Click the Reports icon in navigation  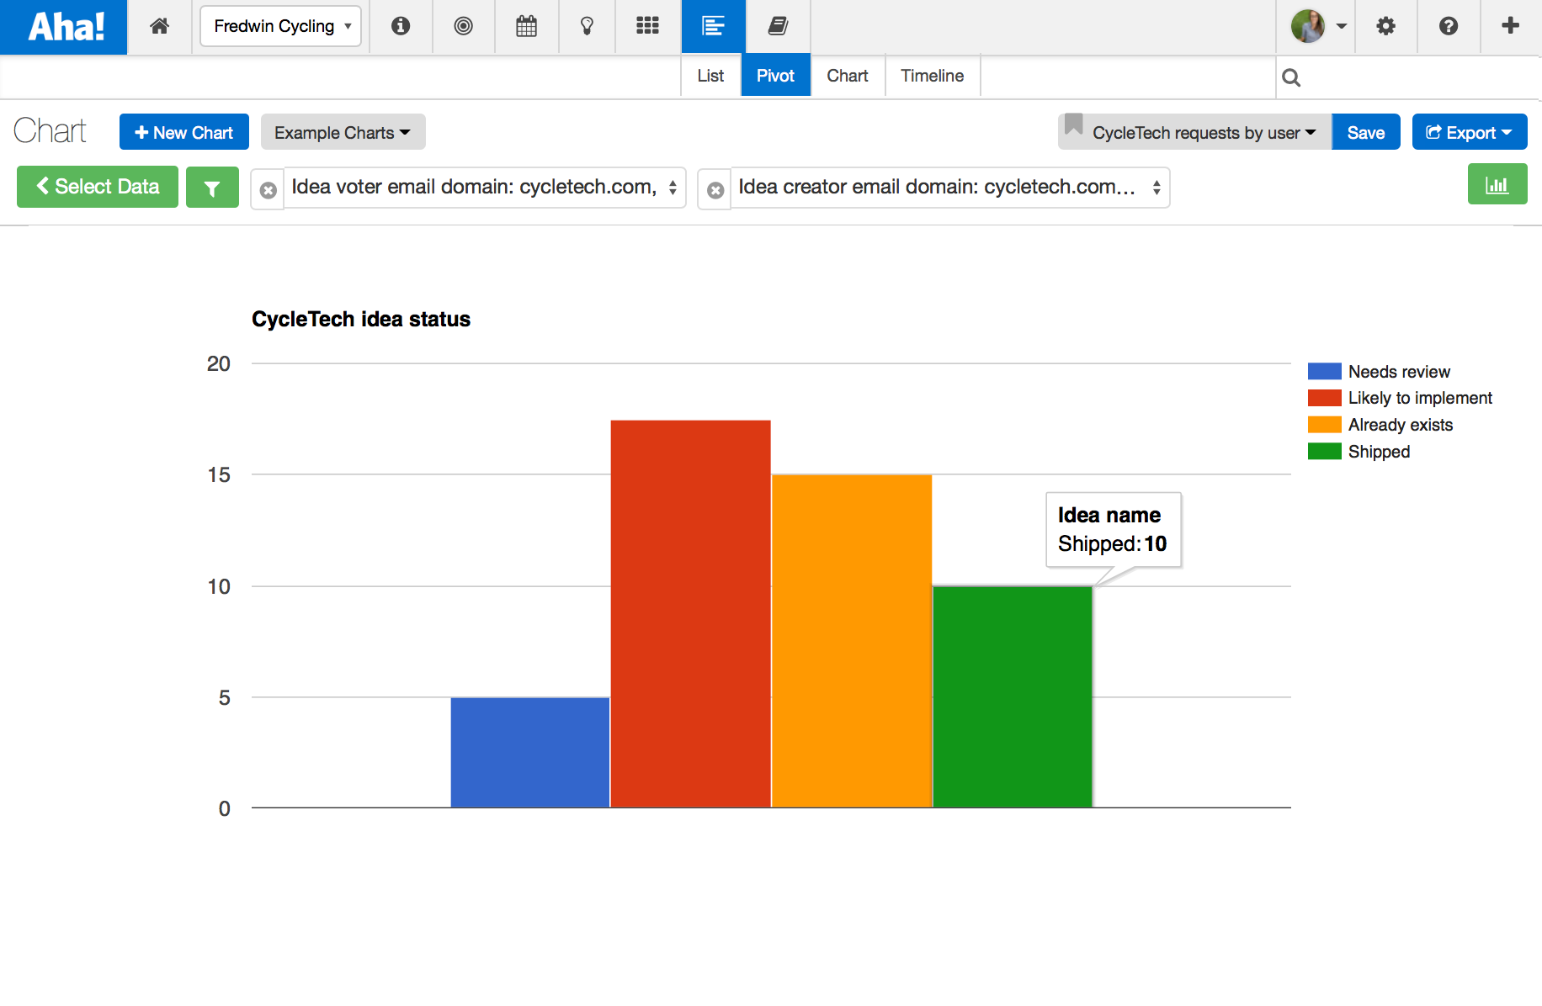(713, 26)
